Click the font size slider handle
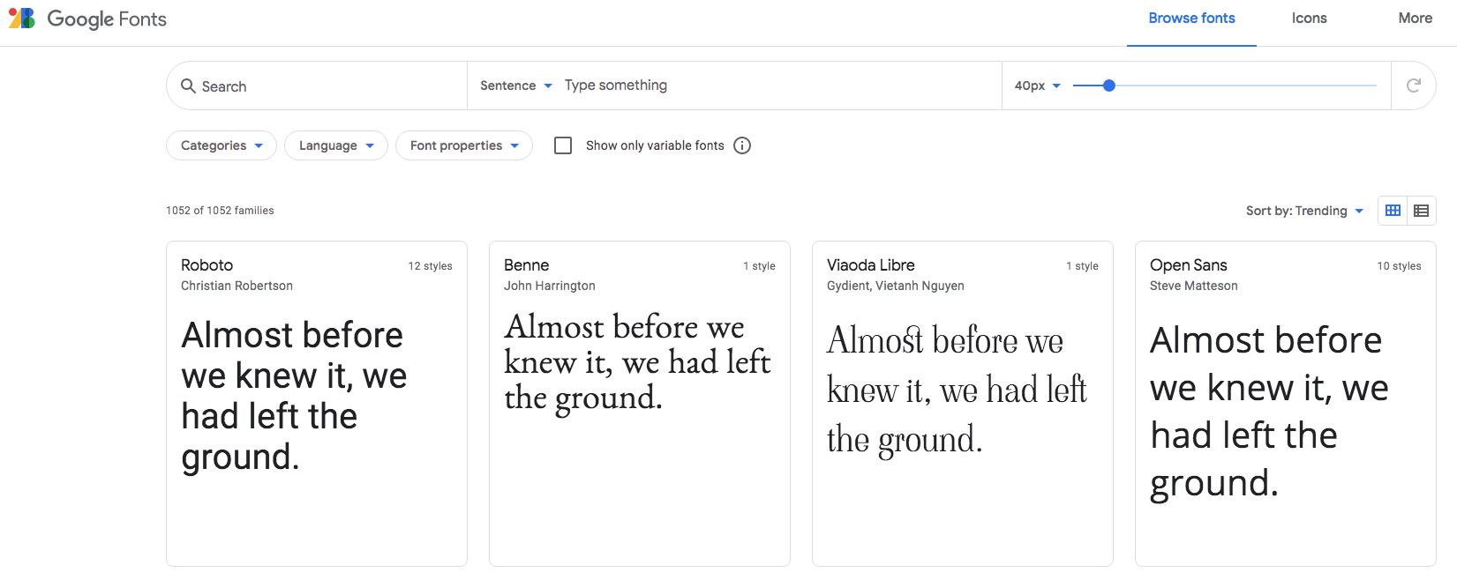 point(1109,86)
